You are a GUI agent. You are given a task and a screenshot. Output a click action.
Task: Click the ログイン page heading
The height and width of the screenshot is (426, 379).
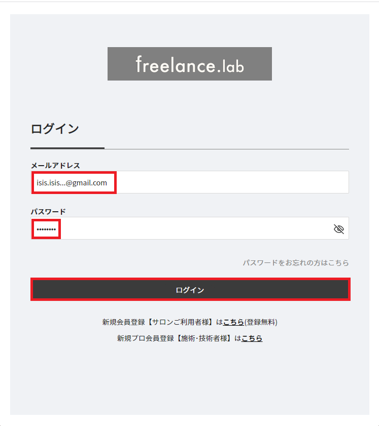coord(55,129)
